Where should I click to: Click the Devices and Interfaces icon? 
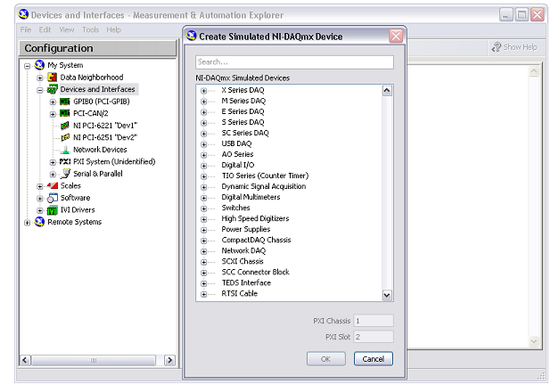[53, 89]
